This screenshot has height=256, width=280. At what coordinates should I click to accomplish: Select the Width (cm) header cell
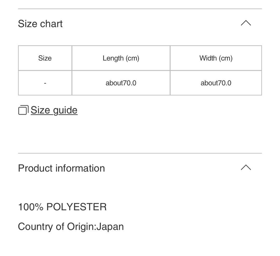216,58
